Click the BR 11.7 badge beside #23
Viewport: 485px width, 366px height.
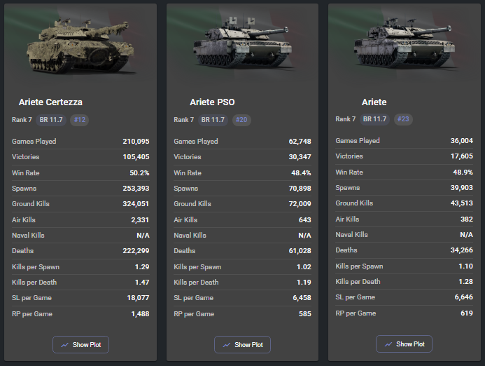pyautogui.click(x=374, y=119)
